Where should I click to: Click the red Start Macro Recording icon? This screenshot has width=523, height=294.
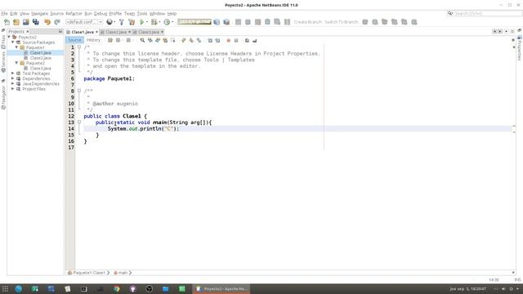229,40
